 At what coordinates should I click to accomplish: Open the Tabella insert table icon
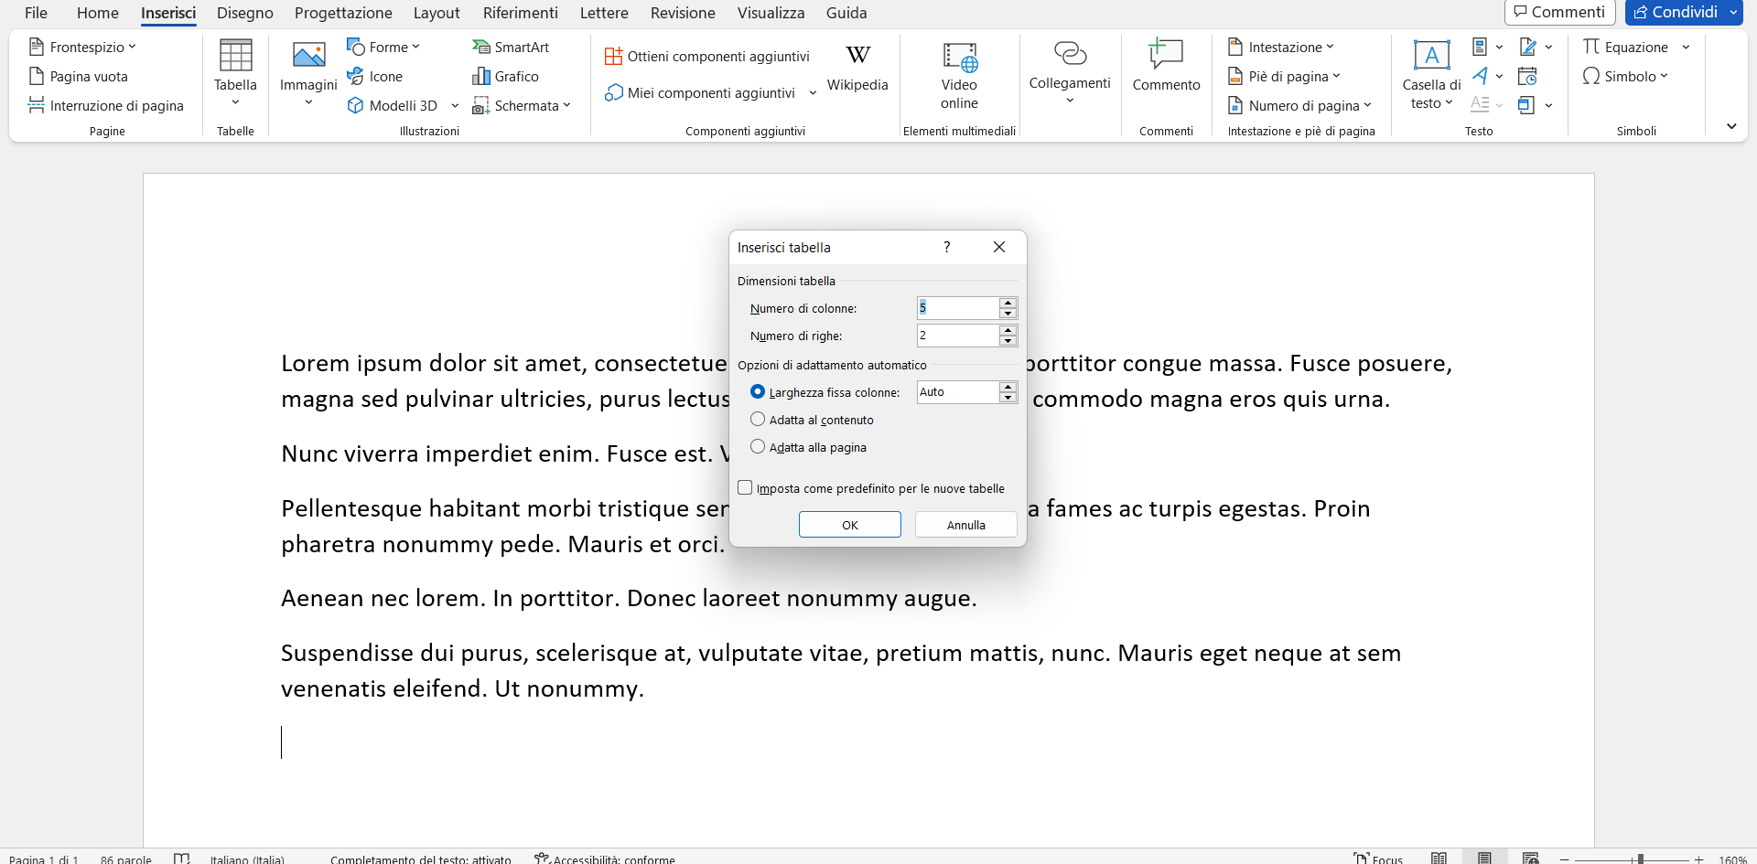235,57
